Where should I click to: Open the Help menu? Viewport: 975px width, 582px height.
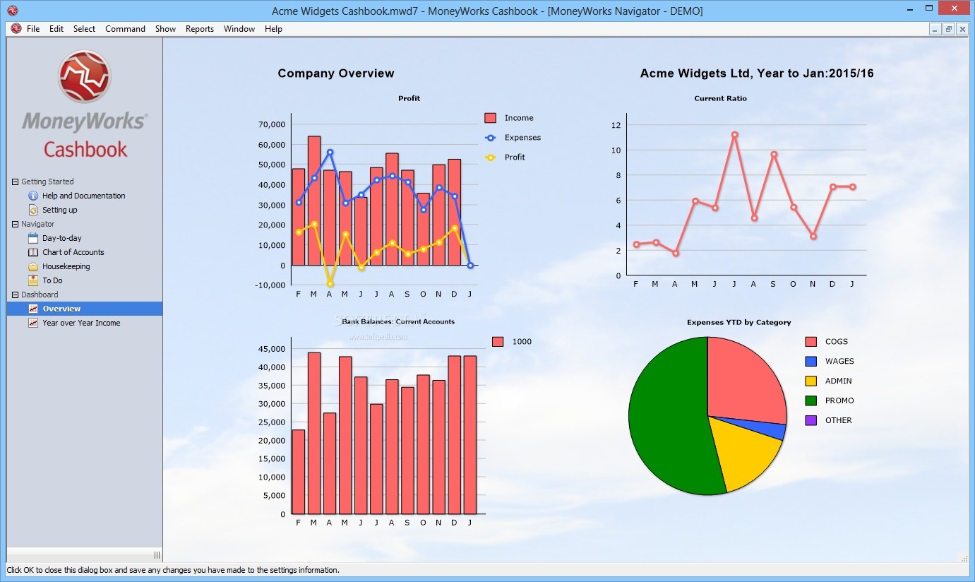[273, 29]
